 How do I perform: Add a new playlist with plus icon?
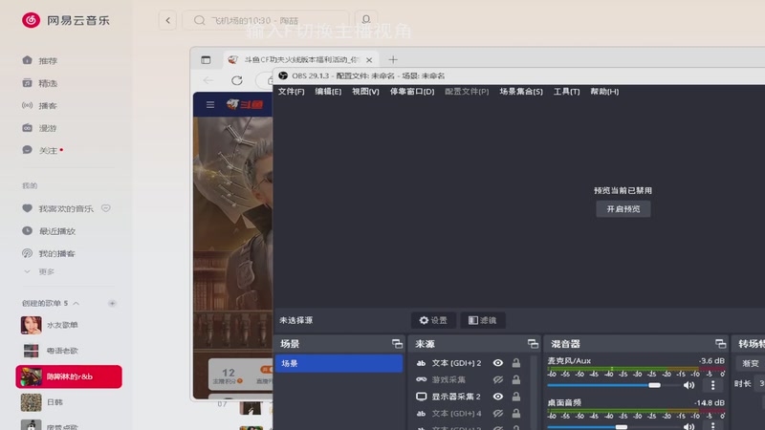click(112, 303)
